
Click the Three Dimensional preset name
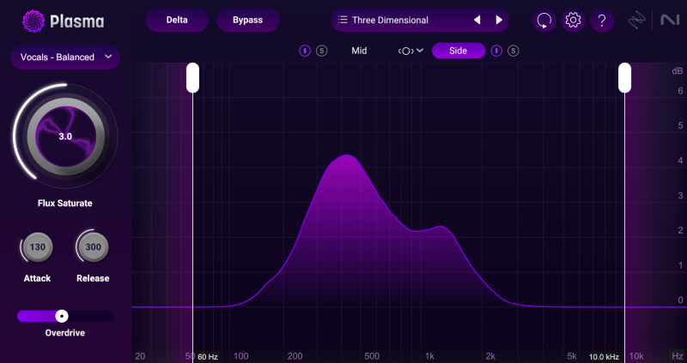click(390, 20)
